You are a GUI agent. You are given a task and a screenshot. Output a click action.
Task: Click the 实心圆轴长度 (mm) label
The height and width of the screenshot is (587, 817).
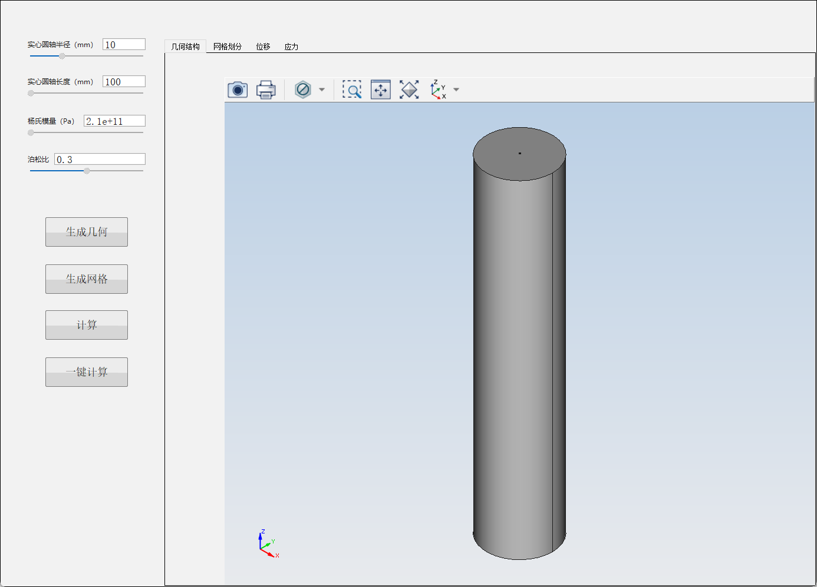click(x=60, y=82)
